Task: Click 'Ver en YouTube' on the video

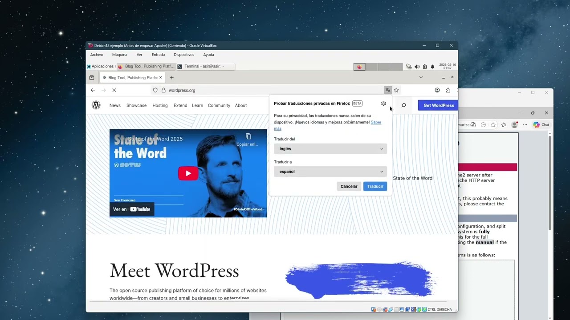Action: 132,209
